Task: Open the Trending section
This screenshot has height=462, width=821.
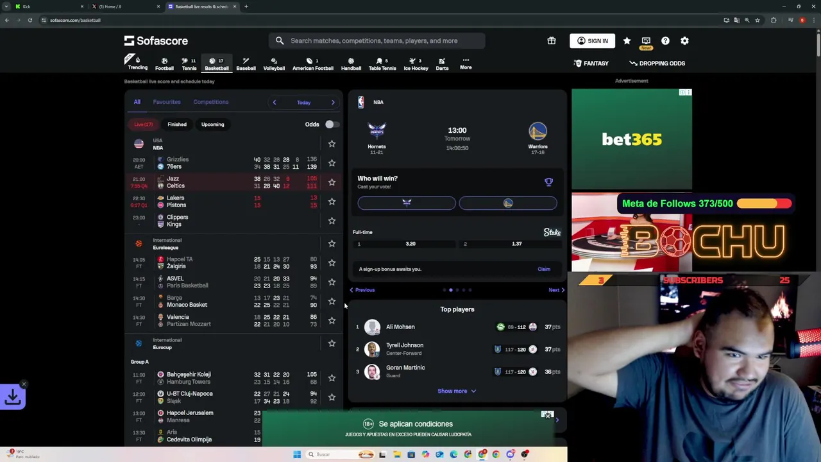Action: (137, 63)
